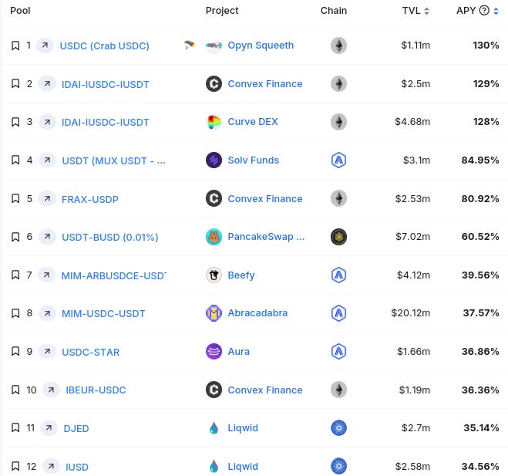The height and width of the screenshot is (476, 508).
Task: Open the Curve DEX project page
Action: coord(253,122)
